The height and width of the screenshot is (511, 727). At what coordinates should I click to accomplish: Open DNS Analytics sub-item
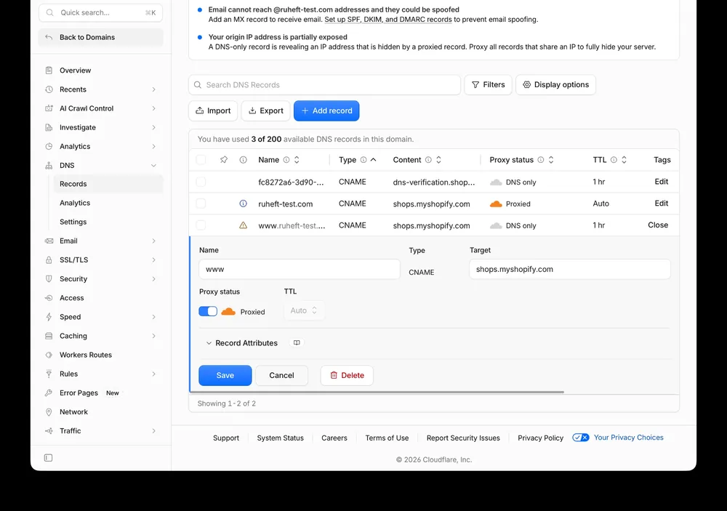click(x=108, y=203)
